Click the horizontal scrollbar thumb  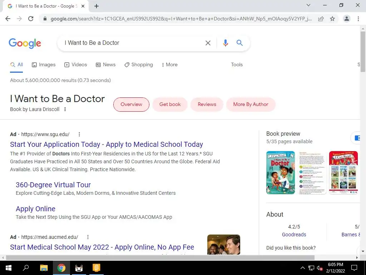click(x=160, y=258)
